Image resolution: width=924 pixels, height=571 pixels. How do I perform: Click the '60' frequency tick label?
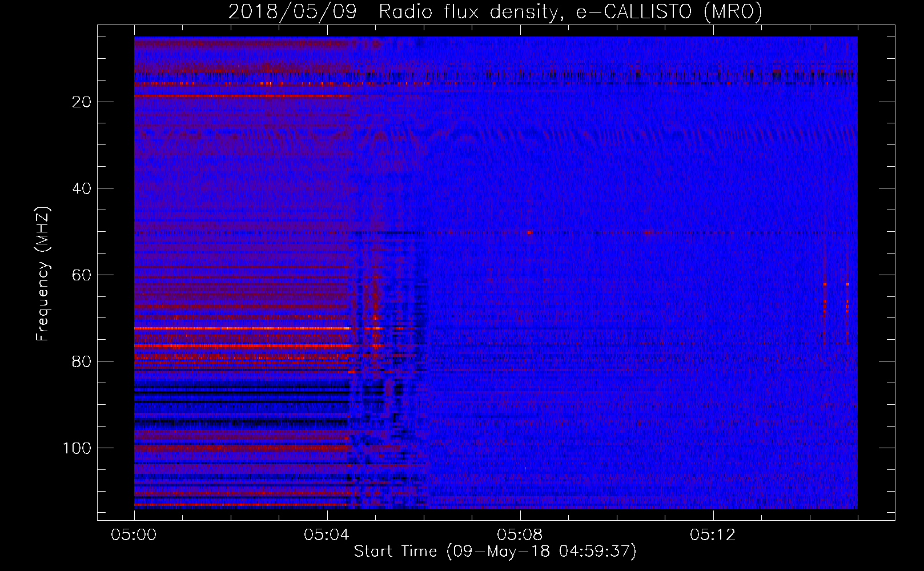82,275
